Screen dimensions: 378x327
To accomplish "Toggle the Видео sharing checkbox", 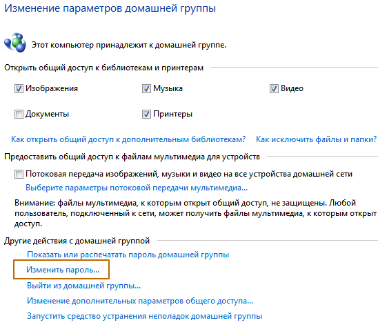I will (x=274, y=88).
